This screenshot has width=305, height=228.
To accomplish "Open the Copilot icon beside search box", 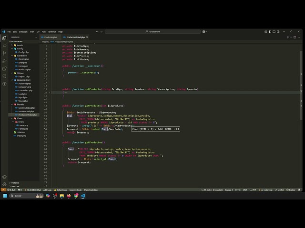I will (x=203, y=32).
